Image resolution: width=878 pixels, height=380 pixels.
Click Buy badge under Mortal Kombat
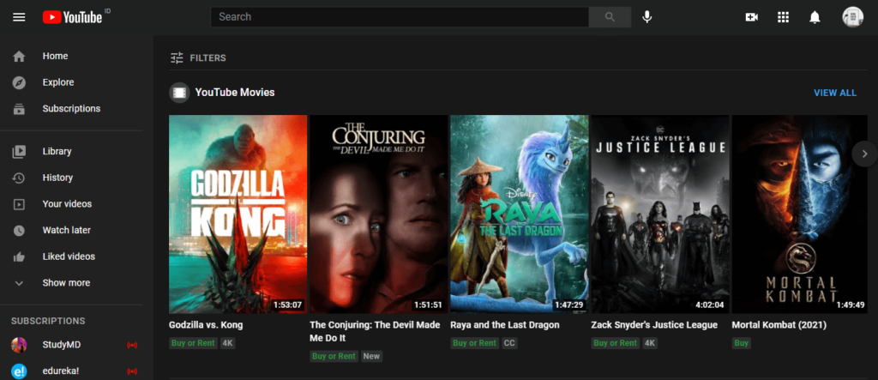coord(742,343)
